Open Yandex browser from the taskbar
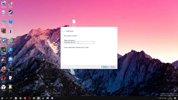The height and width of the screenshot is (100, 178). [x=16, y=98]
